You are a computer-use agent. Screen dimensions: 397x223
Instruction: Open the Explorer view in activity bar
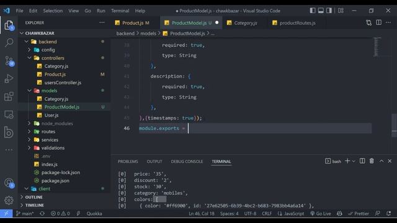pyautogui.click(x=9, y=25)
